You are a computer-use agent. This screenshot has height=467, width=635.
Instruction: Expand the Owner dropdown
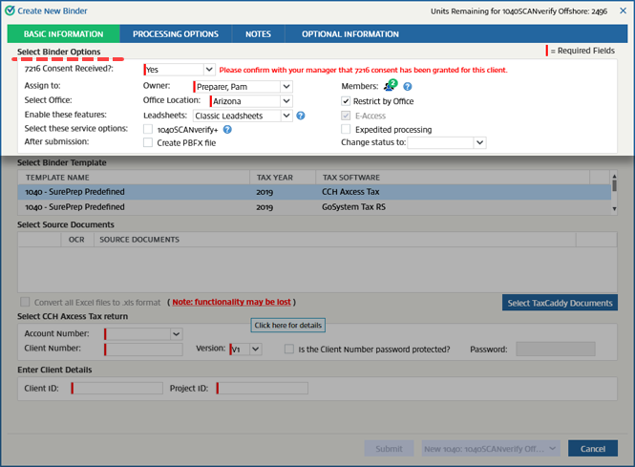pos(286,86)
